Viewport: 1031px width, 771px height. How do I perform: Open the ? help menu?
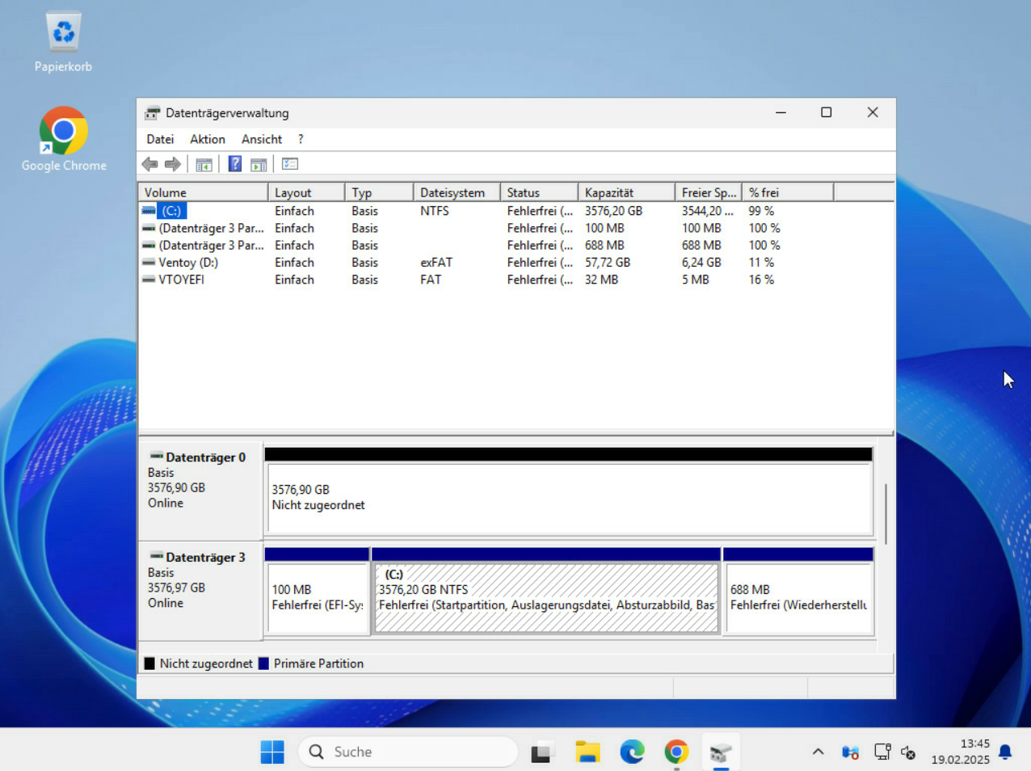coord(301,139)
